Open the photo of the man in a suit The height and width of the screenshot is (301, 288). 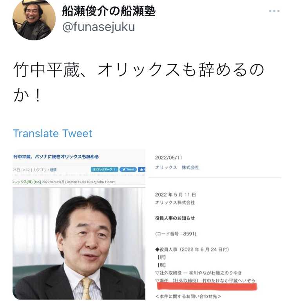[x=79, y=243]
